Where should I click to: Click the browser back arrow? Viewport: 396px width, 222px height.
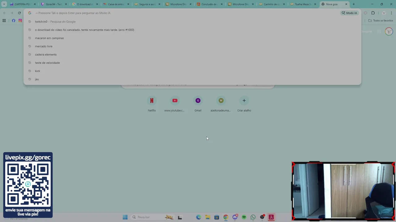click(4, 13)
